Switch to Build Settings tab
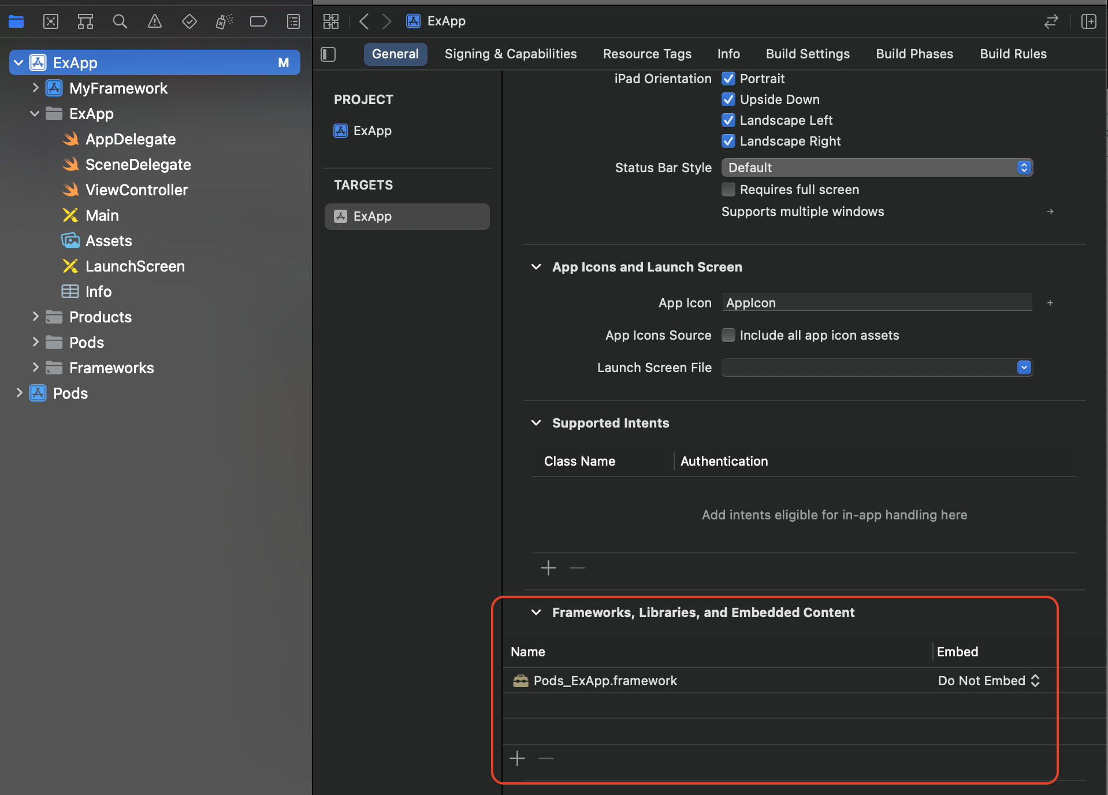Screen dimensions: 1108x795 pos(808,54)
